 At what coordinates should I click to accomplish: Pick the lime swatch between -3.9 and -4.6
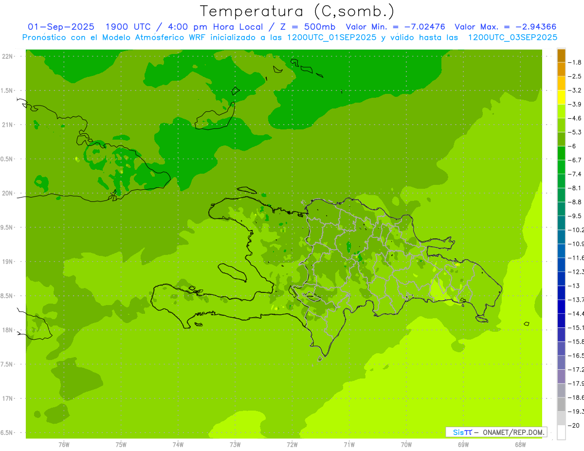tap(561, 111)
